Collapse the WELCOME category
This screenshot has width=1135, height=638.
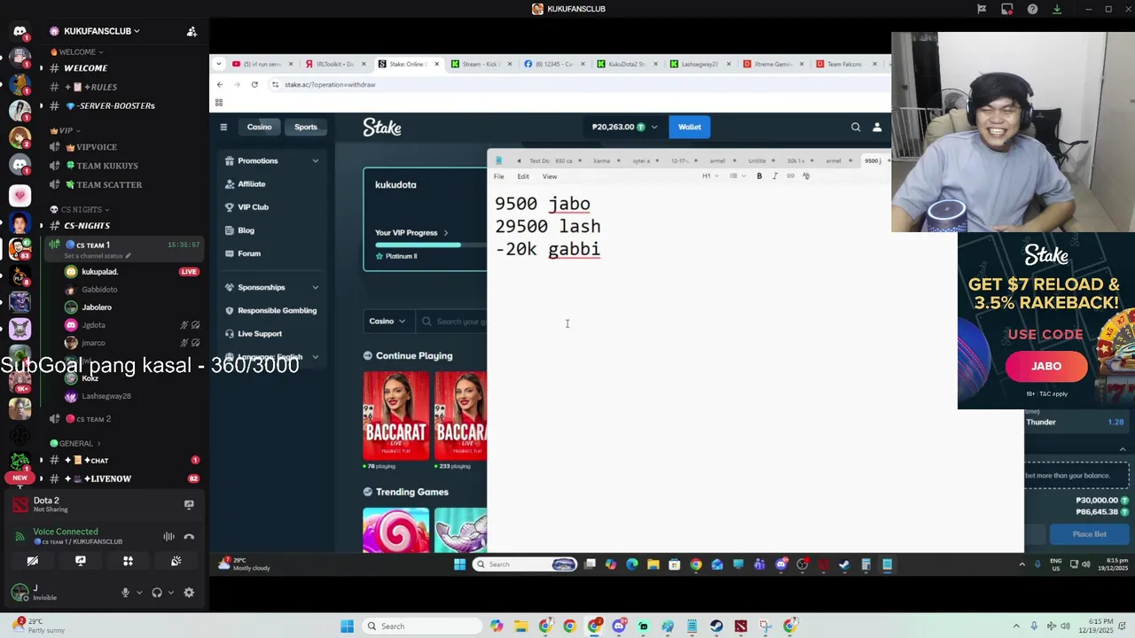(x=77, y=52)
